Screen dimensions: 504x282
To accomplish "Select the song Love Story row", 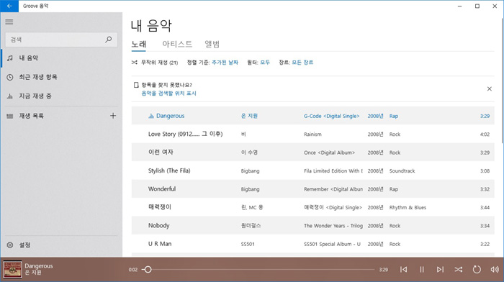I will coord(312,135).
